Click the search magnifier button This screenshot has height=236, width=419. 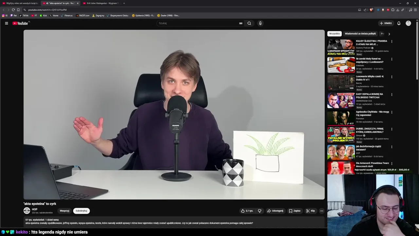pos(249,23)
